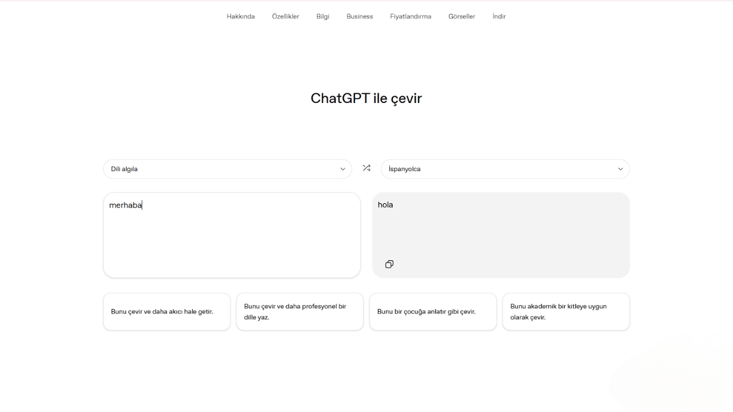Click the 'Bilgi' nav link
Image resolution: width=733 pixels, height=412 pixels.
click(322, 16)
